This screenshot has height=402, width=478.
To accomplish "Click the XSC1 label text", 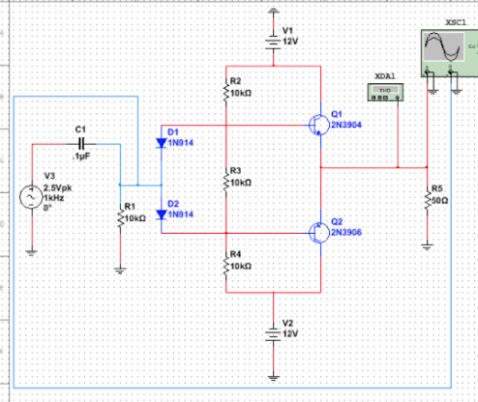I will pyautogui.click(x=456, y=22).
